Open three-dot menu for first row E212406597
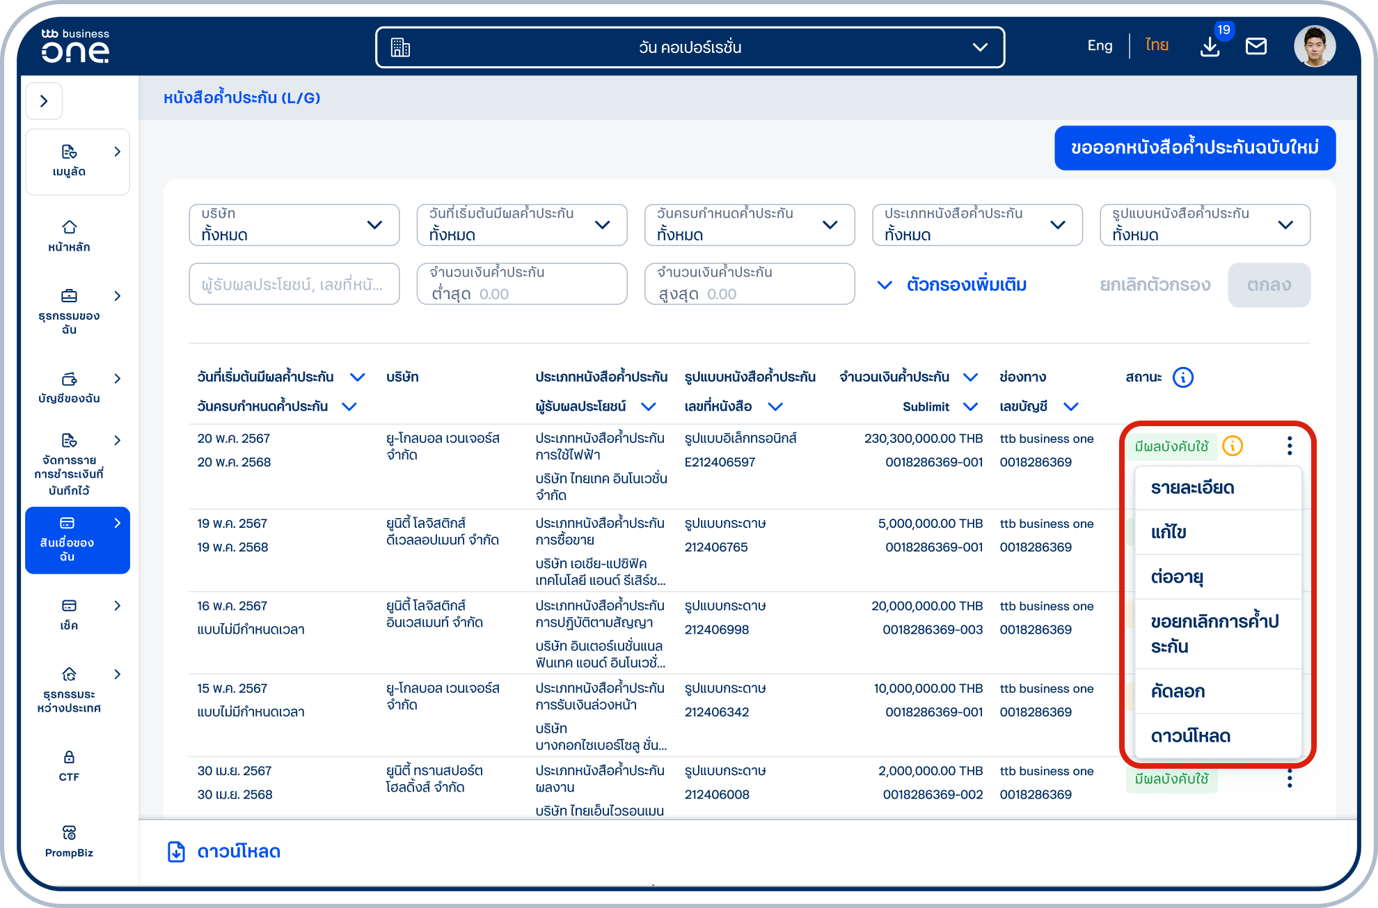 click(1290, 446)
